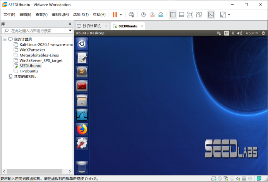Click the message log status icon
The width and height of the screenshot is (268, 182).
tap(259, 179)
